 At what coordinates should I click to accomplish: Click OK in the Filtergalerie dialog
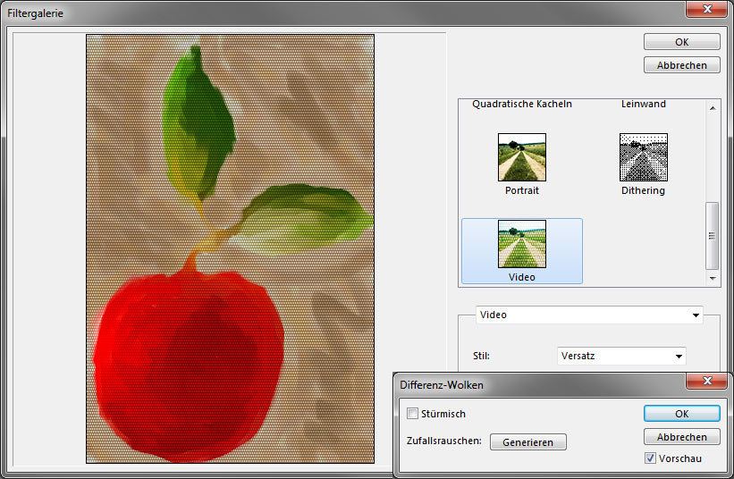(x=681, y=42)
